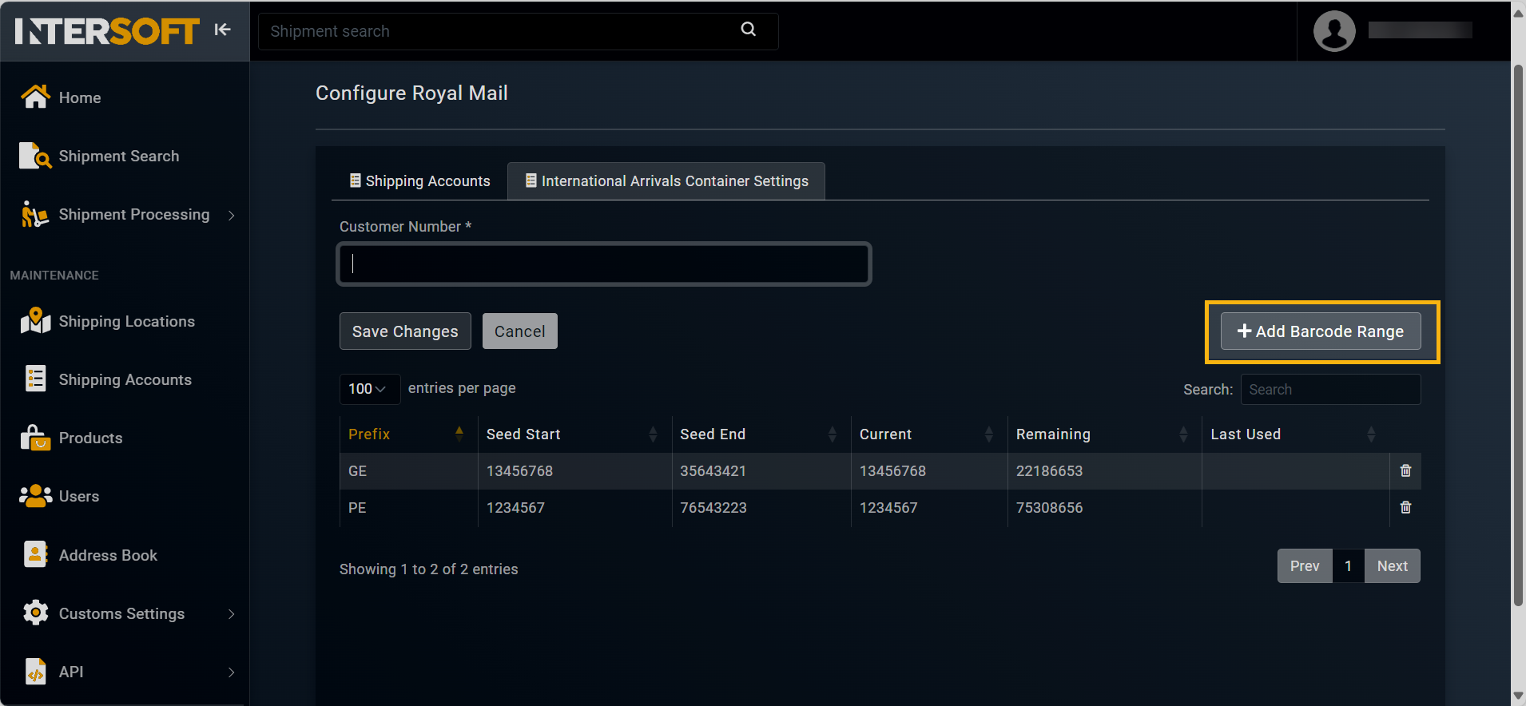This screenshot has width=1526, height=706.
Task: Click Seed End value 35643421
Action: tap(713, 471)
